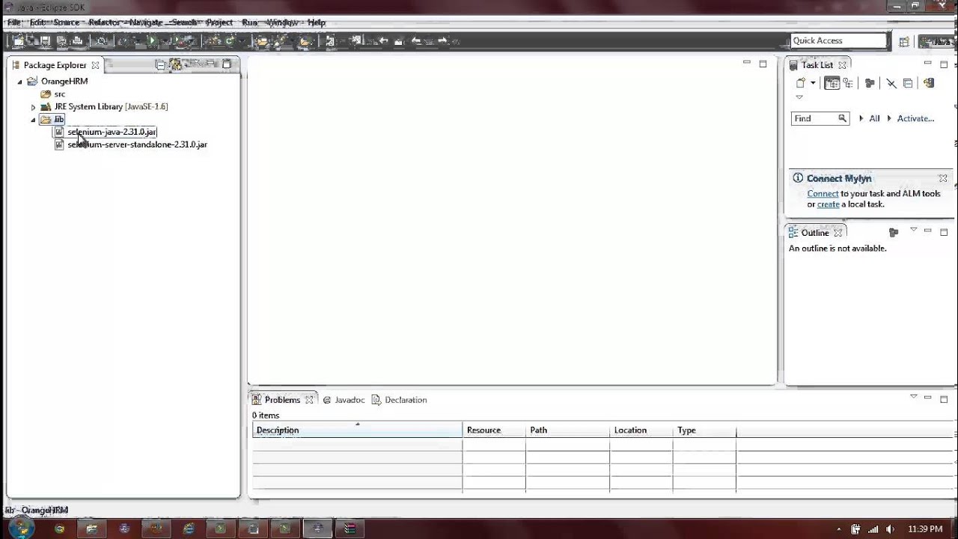The width and height of the screenshot is (958, 539).
Task: Click New Task icon in Task List
Action: tap(800, 83)
